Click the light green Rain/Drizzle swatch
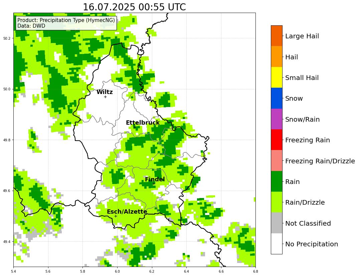358x276 pixels. tap(277, 202)
